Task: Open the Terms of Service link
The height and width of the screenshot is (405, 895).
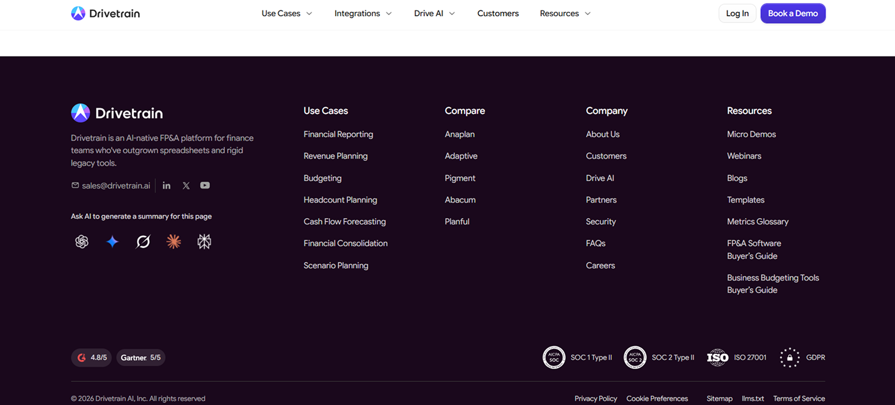Action: pos(799,398)
